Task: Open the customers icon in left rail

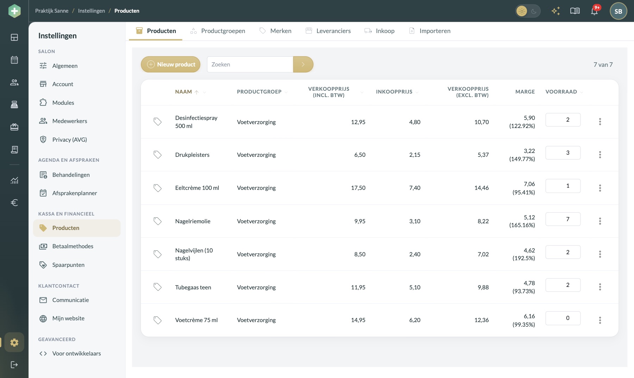Action: click(14, 82)
